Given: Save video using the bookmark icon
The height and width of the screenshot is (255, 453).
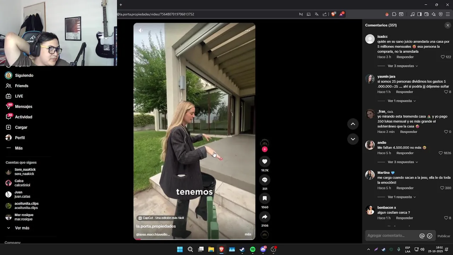Looking at the screenshot, I should pos(264,198).
